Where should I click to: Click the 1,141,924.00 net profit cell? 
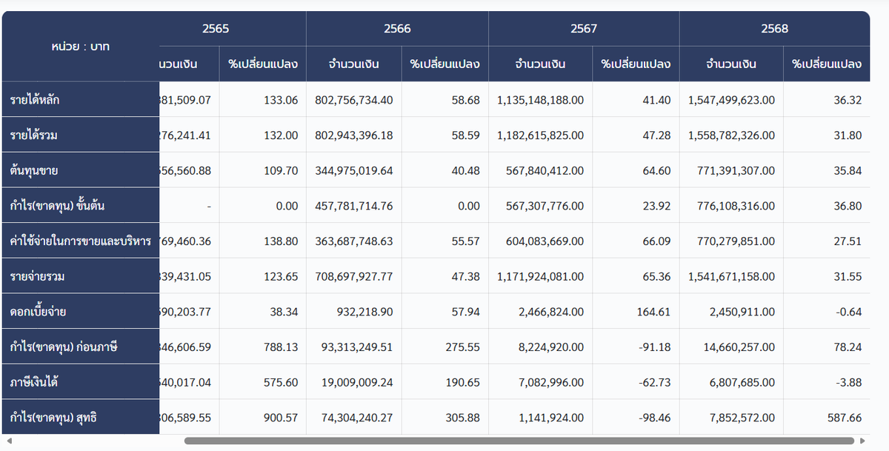pyautogui.click(x=541, y=418)
